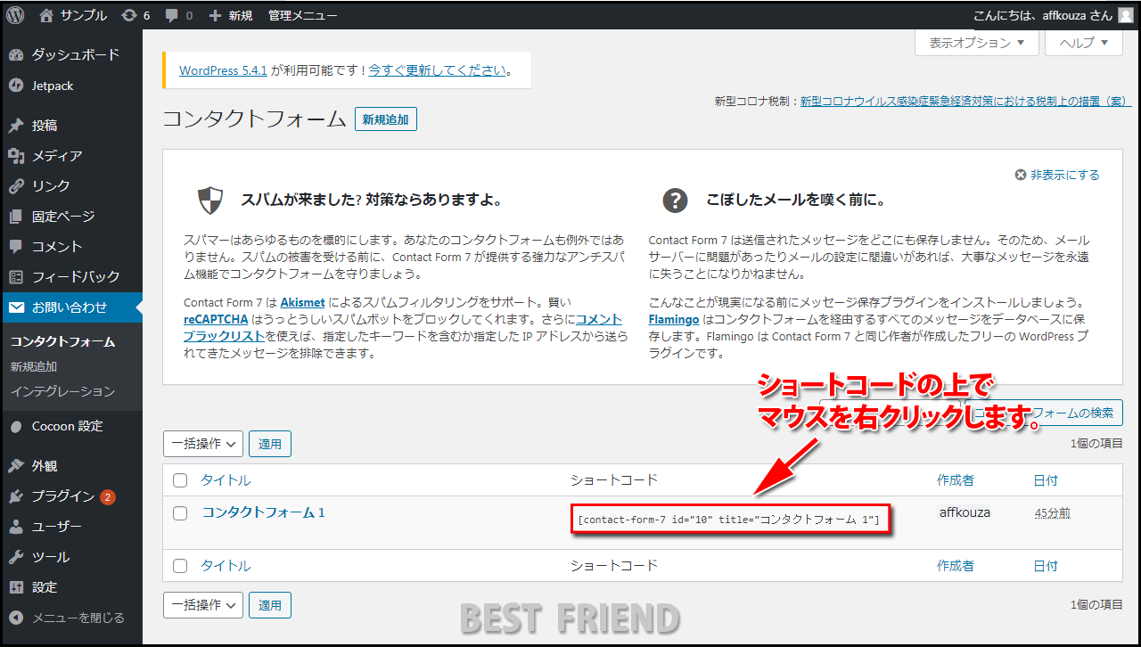
Task: Click the ツール wrench icon
Action: 16,557
